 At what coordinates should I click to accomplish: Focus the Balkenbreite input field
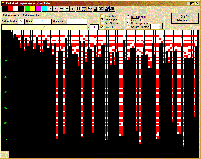point(21,21)
